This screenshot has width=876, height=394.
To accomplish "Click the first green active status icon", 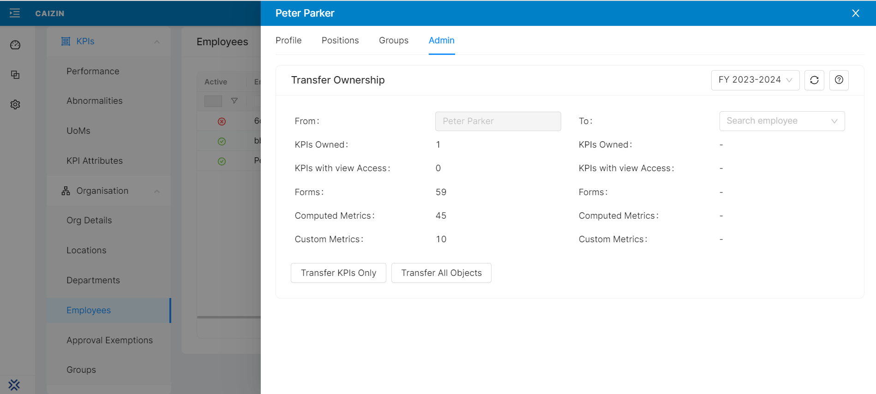I will tap(222, 142).
